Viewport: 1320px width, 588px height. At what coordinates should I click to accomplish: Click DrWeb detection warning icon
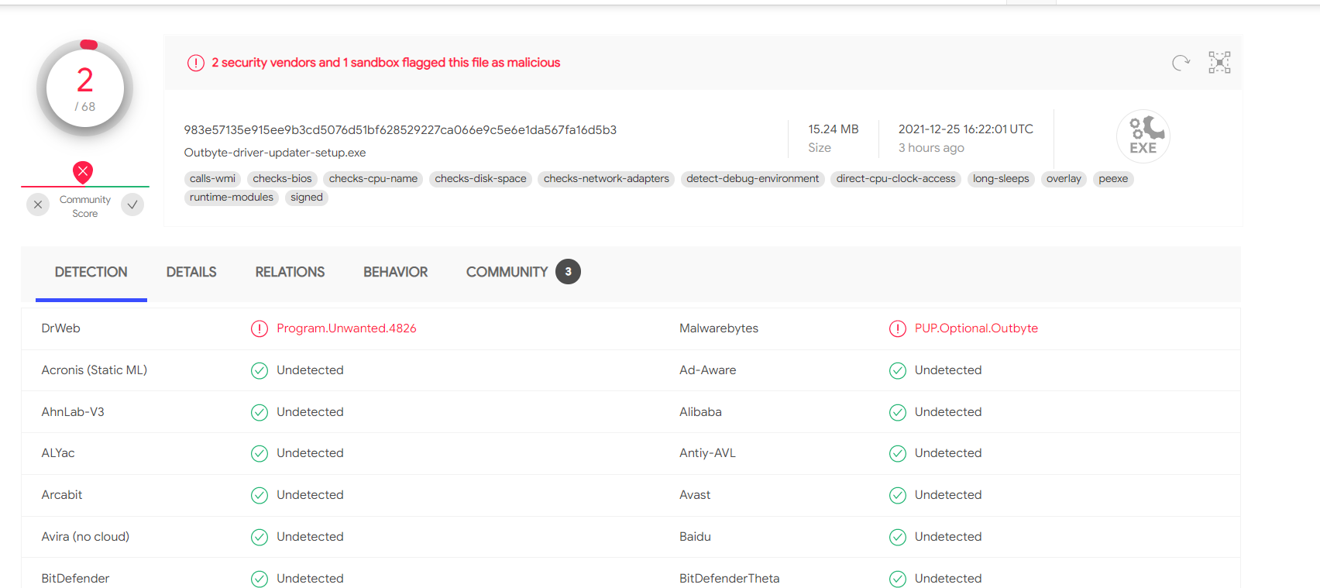260,328
